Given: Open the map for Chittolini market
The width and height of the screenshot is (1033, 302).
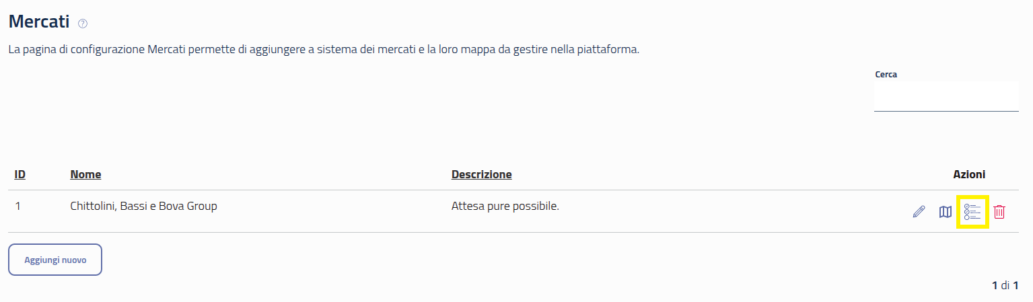Looking at the screenshot, I should tap(946, 212).
